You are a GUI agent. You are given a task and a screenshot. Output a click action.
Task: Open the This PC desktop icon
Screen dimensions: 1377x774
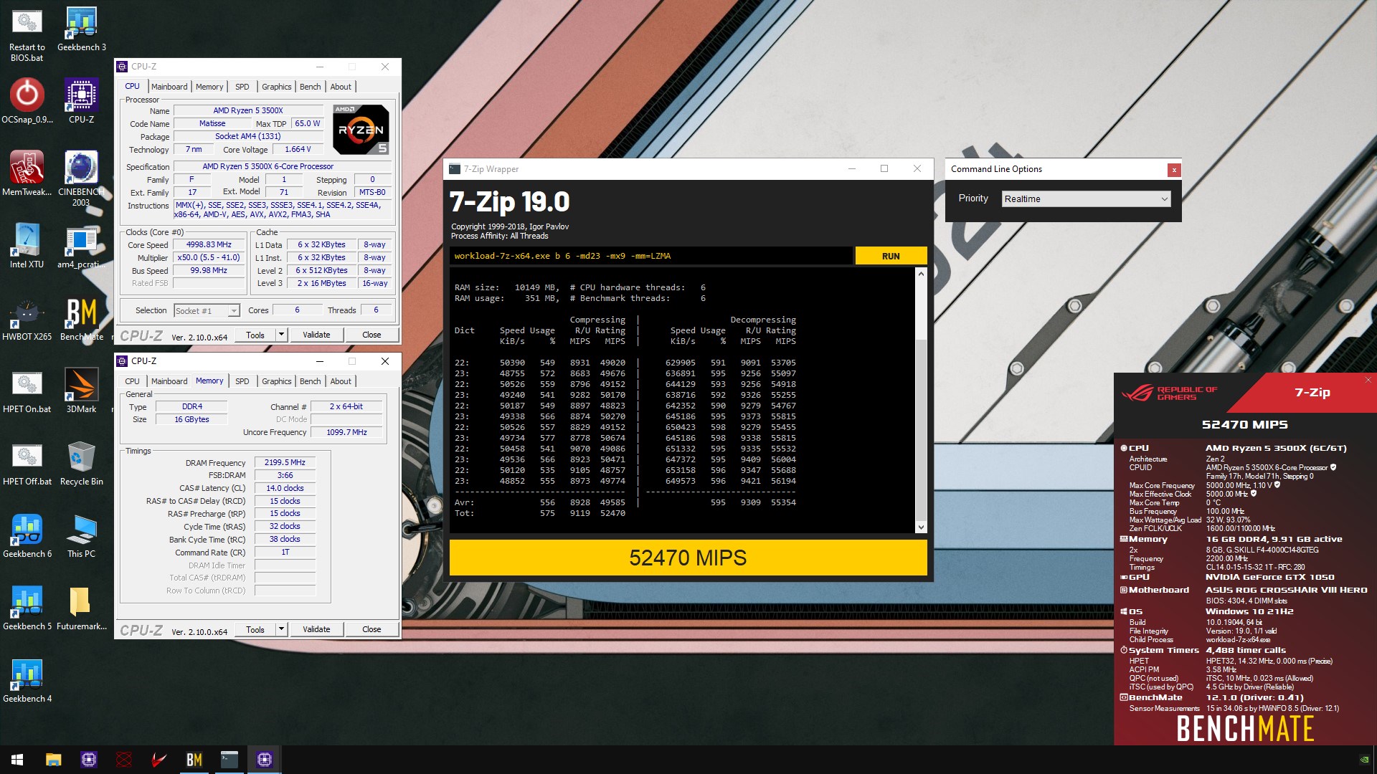81,535
